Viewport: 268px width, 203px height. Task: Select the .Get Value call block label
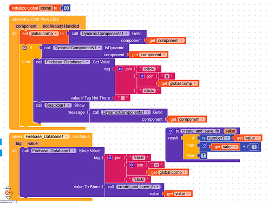click(101, 62)
